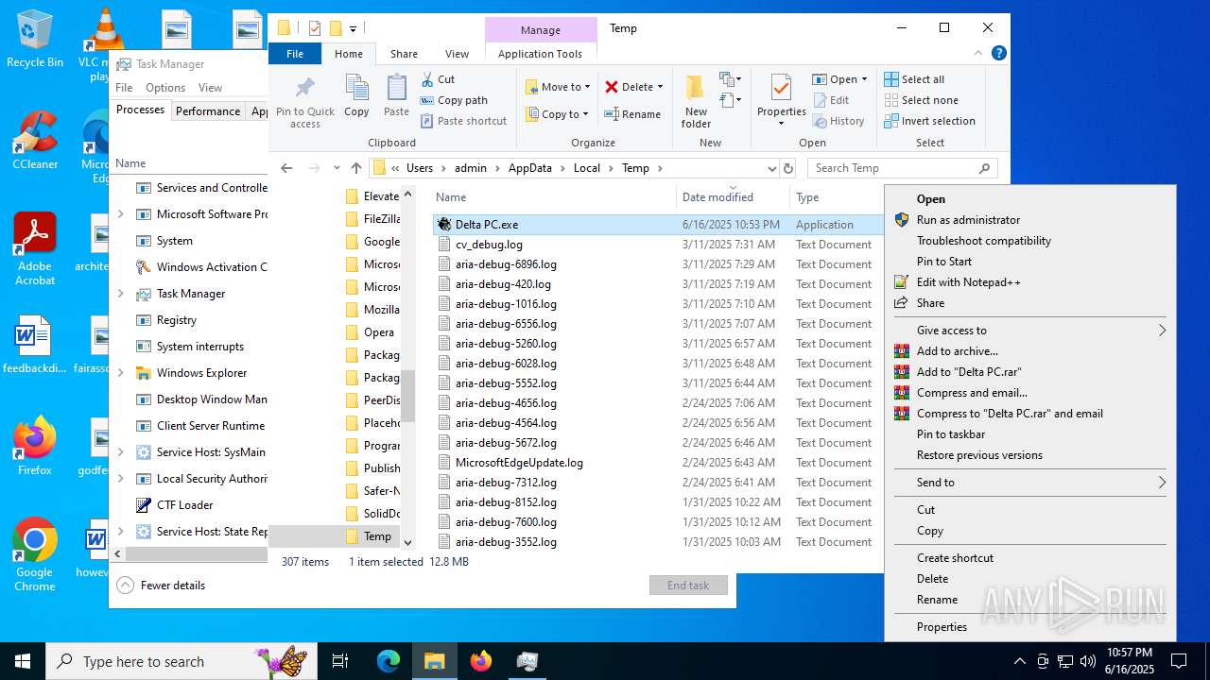Image resolution: width=1210 pixels, height=680 pixels.
Task: Click the Refresh button by address bar
Action: (788, 168)
